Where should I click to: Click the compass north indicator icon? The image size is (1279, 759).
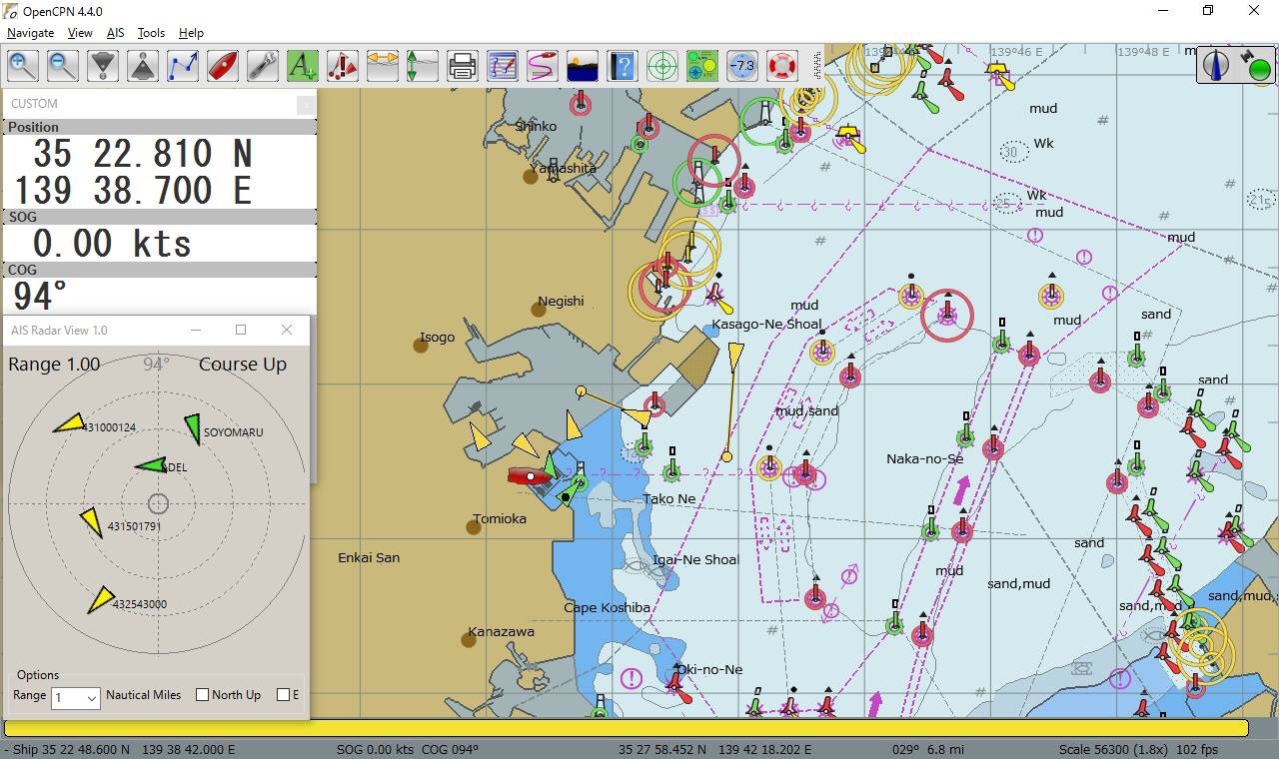pyautogui.click(x=1216, y=66)
